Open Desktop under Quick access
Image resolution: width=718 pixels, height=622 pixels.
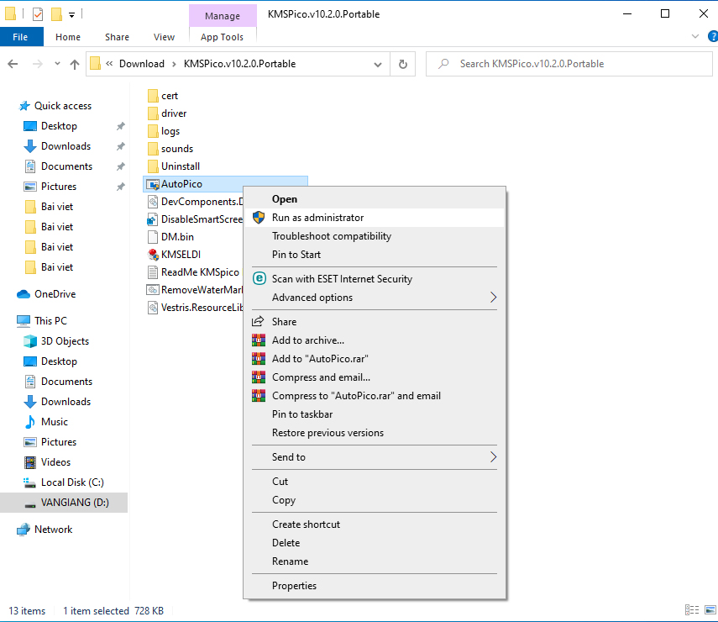click(x=59, y=126)
